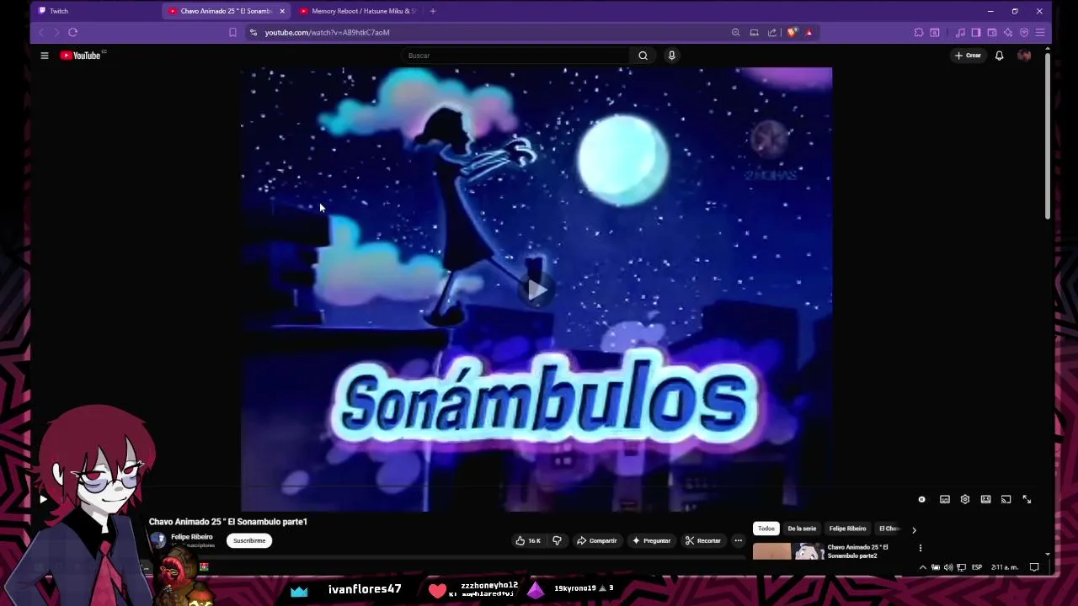Like the video with 16 K likes
Viewport: 1078px width, 606px height.
529,540
